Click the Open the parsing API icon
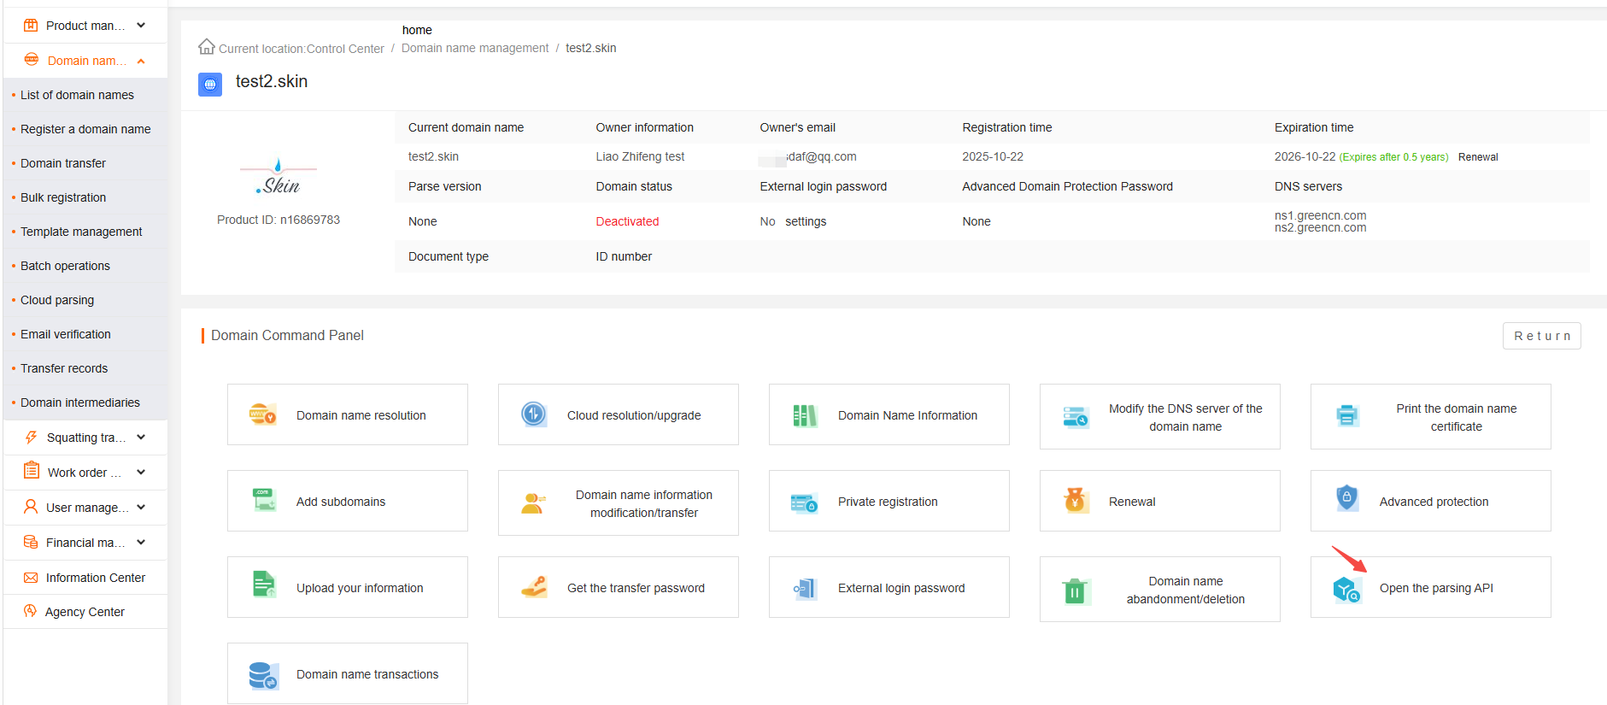 (x=1346, y=589)
